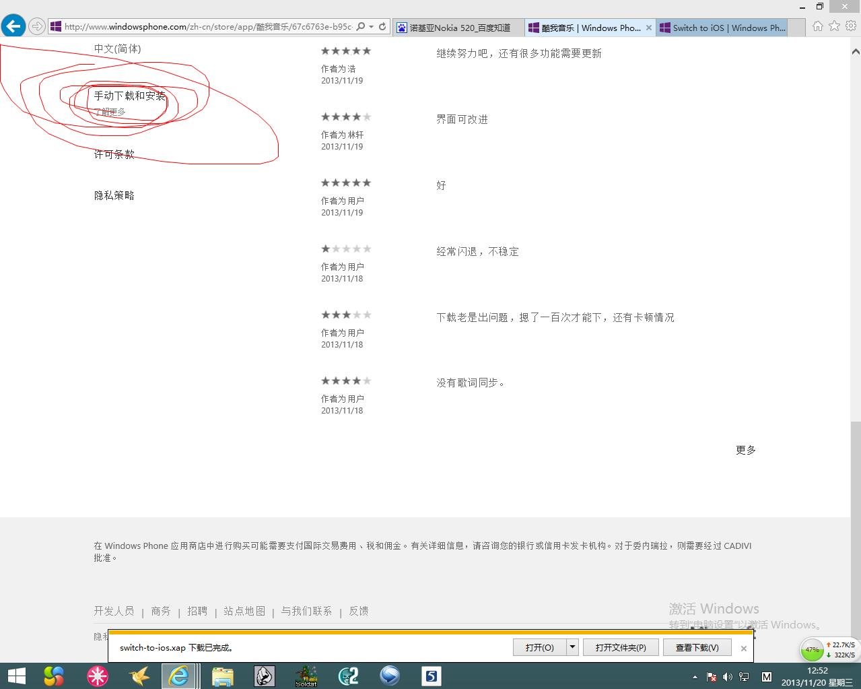Click the author name 作者为 浩
Image resolution: width=861 pixels, height=689 pixels.
pyautogui.click(x=338, y=69)
